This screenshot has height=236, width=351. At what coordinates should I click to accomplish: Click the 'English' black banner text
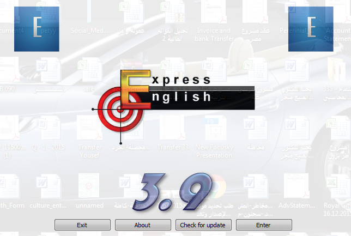pyautogui.click(x=181, y=96)
